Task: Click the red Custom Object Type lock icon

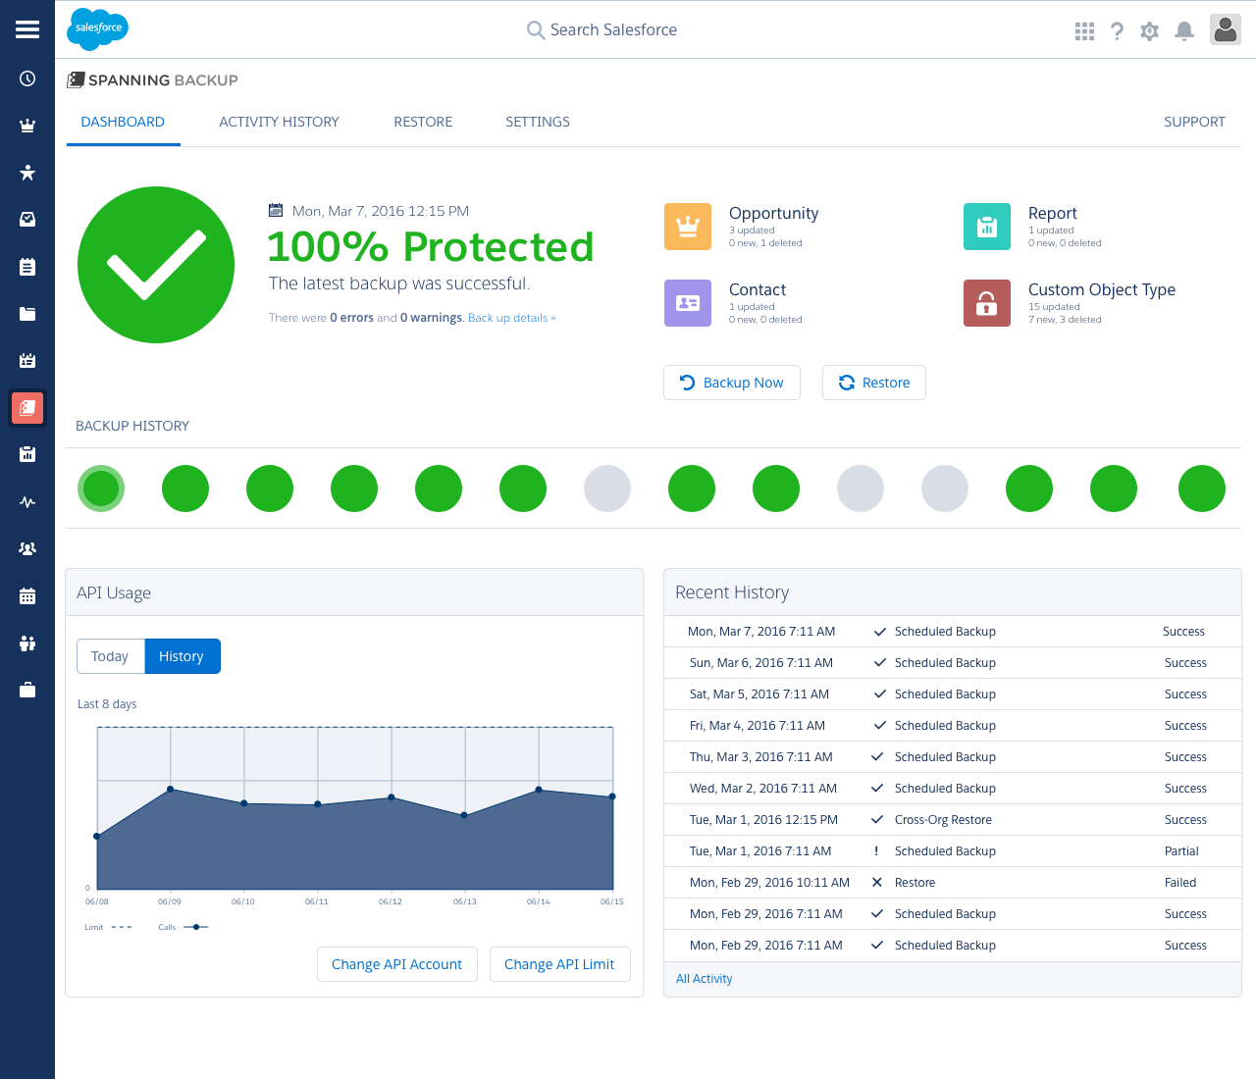Action: click(x=987, y=303)
